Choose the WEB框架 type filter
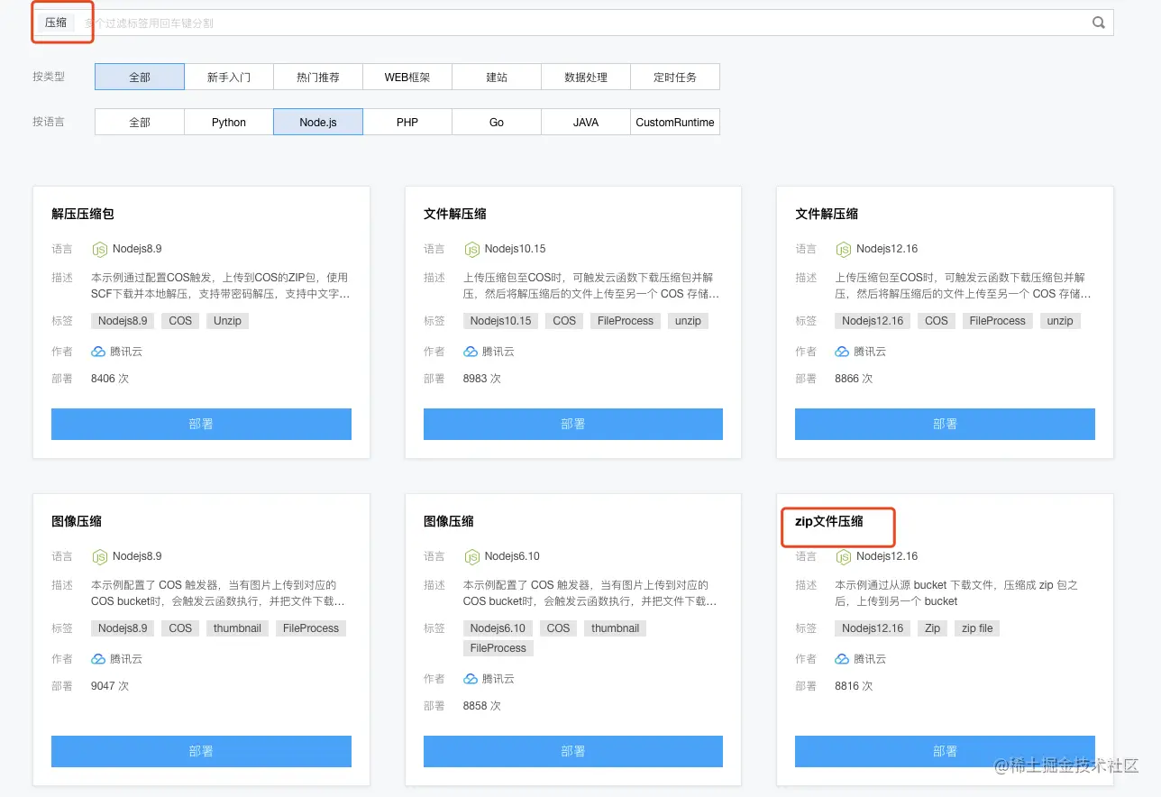The height and width of the screenshot is (797, 1161). (x=407, y=77)
